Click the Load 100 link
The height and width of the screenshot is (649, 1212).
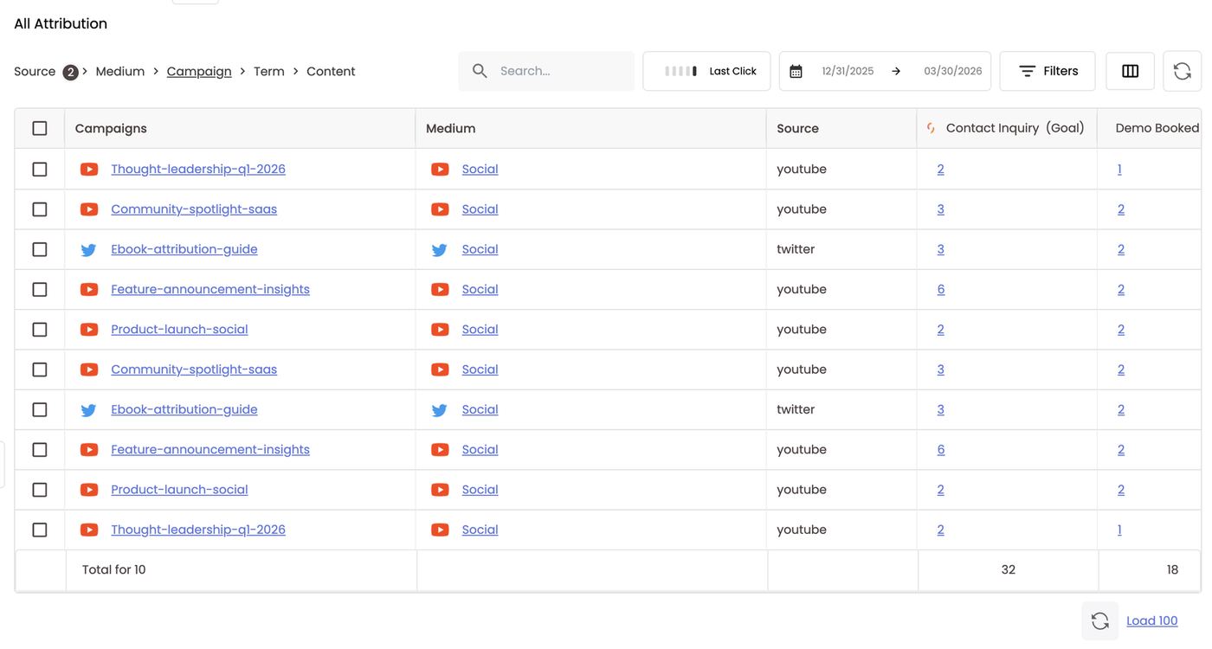tap(1152, 620)
